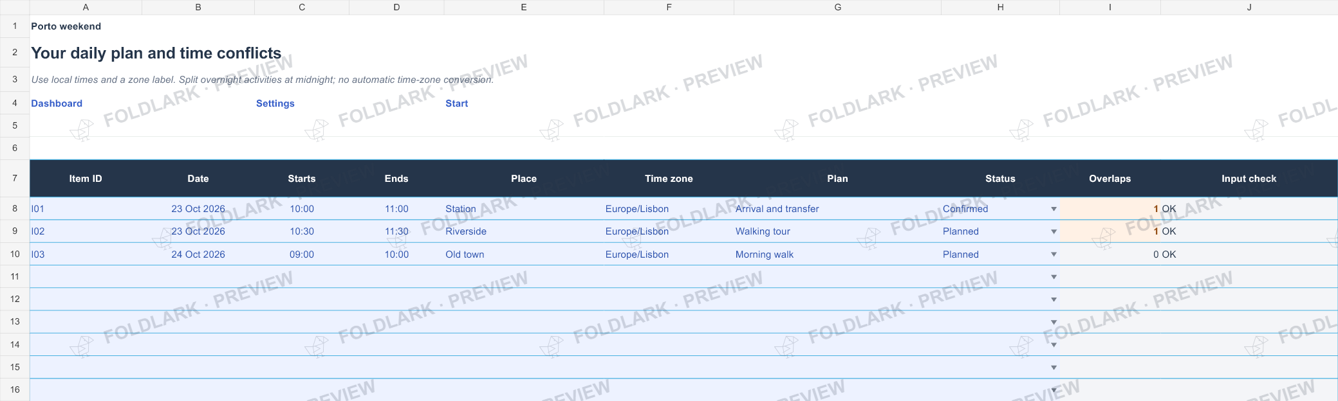Select column J header
1338x401 pixels.
coord(1249,7)
